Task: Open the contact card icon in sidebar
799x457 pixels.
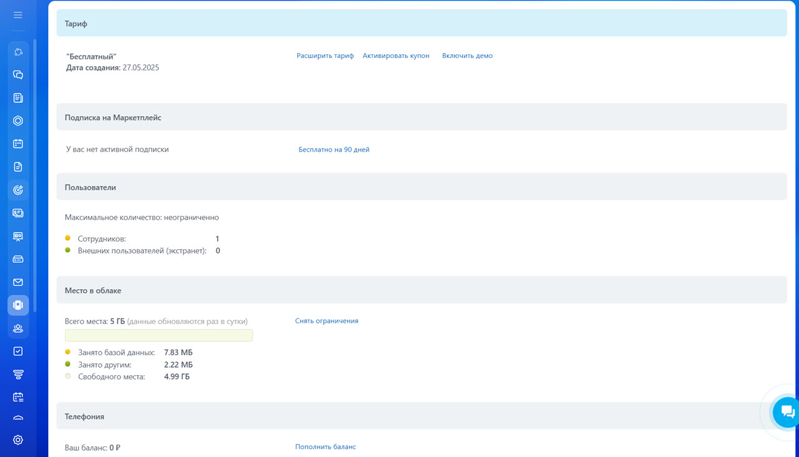Action: (x=18, y=213)
